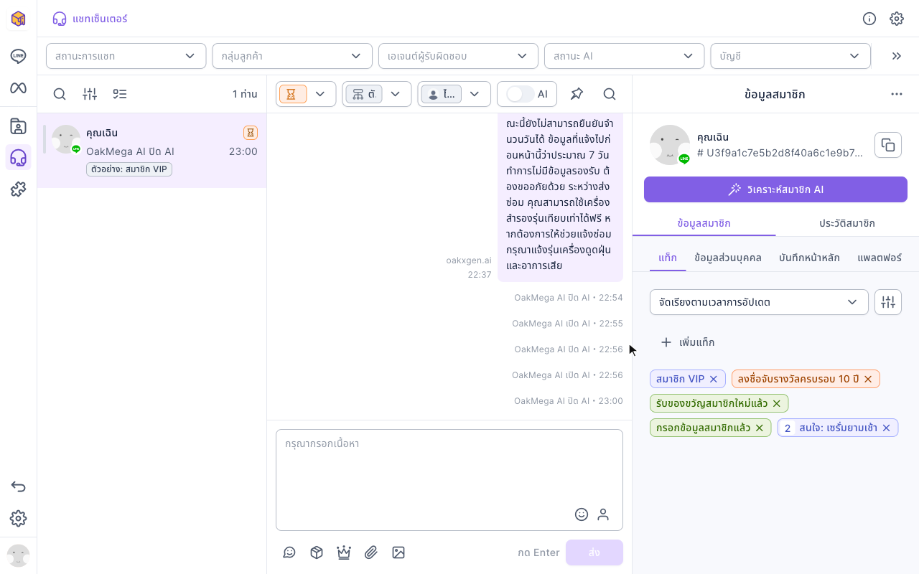This screenshot has width=919, height=574.
Task: Copy the member ID
Action: click(x=888, y=145)
